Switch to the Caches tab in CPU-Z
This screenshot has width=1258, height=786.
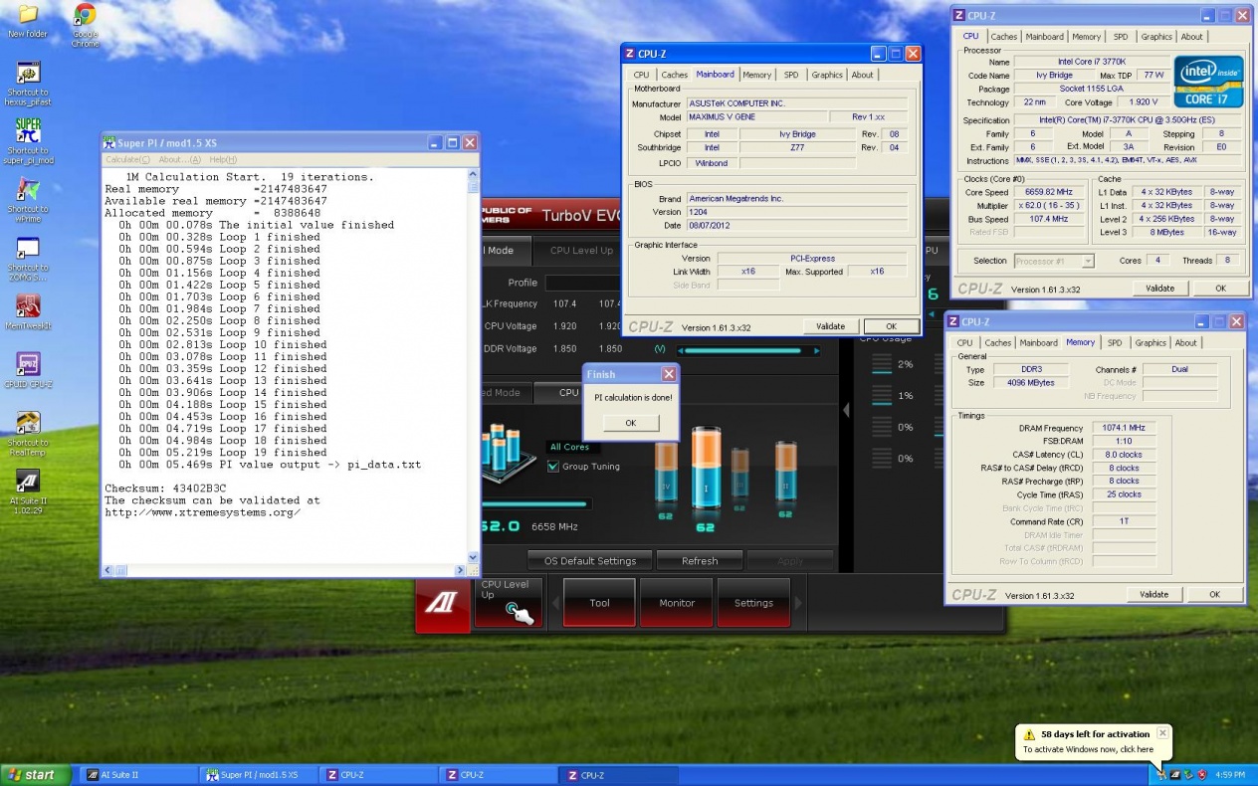pyautogui.click(x=674, y=75)
